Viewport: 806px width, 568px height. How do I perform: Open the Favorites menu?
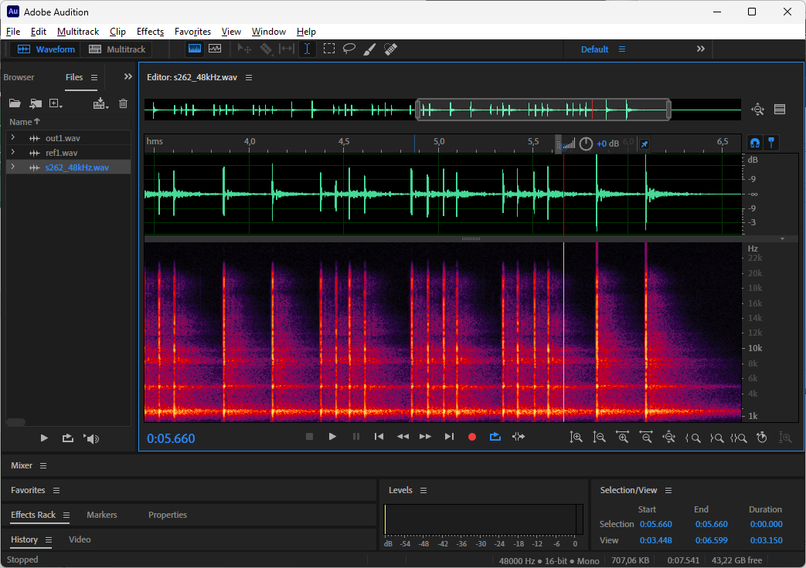point(192,32)
